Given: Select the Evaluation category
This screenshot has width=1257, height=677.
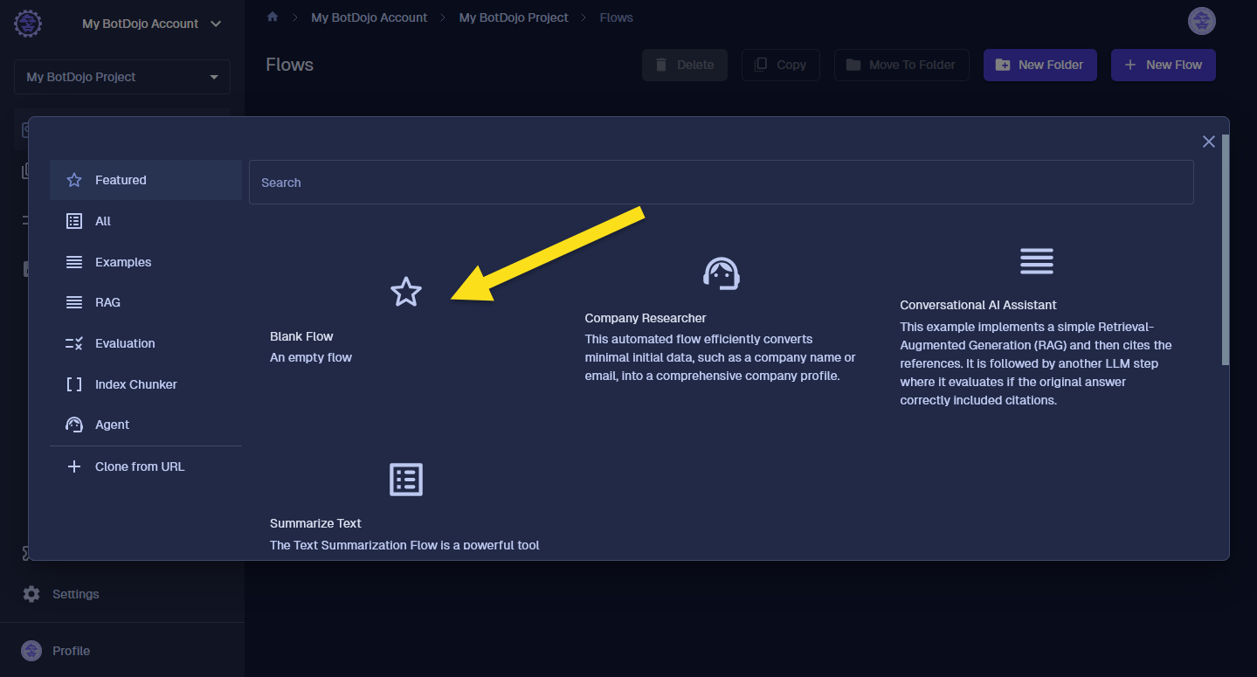Looking at the screenshot, I should coord(146,343).
